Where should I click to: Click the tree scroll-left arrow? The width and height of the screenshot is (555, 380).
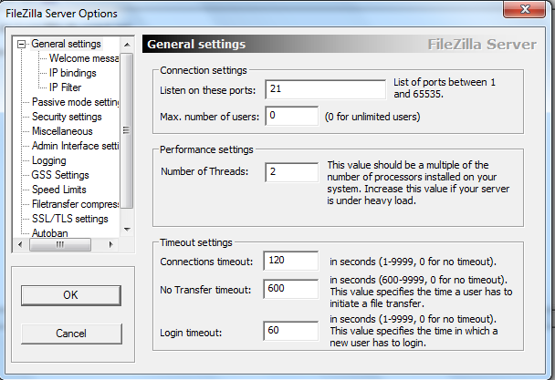[20, 244]
